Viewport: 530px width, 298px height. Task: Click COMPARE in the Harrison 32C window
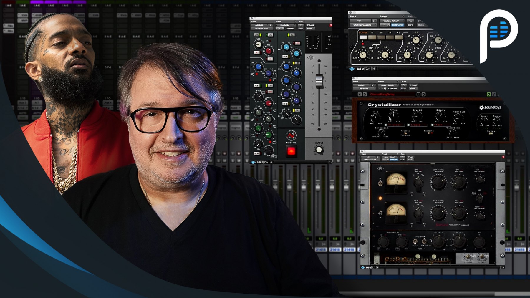[x=397, y=25]
